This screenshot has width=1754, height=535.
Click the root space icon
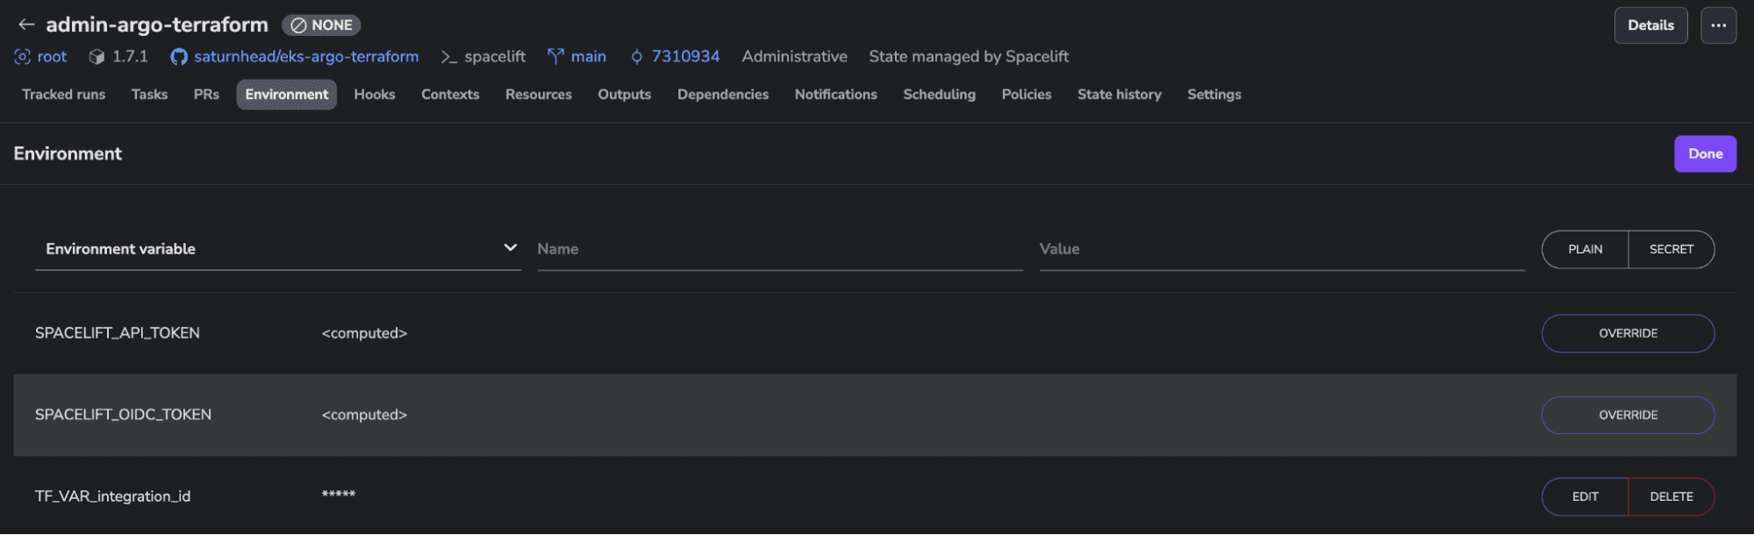23,57
